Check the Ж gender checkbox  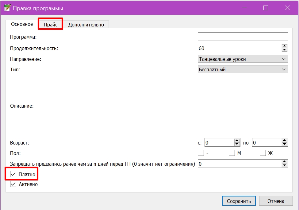[263, 153]
